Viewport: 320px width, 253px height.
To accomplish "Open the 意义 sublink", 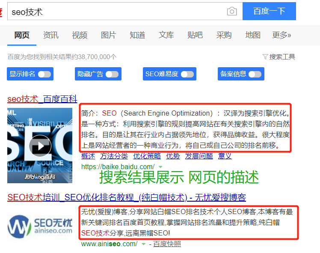I will 225,156.
